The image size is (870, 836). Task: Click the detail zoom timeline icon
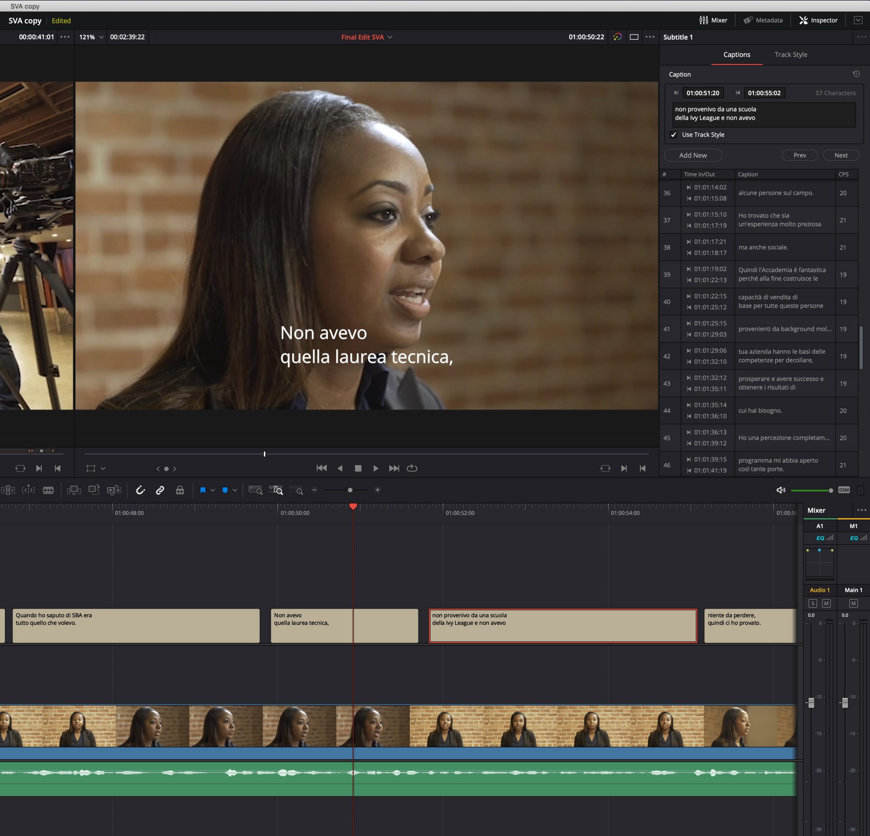pyautogui.click(x=276, y=490)
